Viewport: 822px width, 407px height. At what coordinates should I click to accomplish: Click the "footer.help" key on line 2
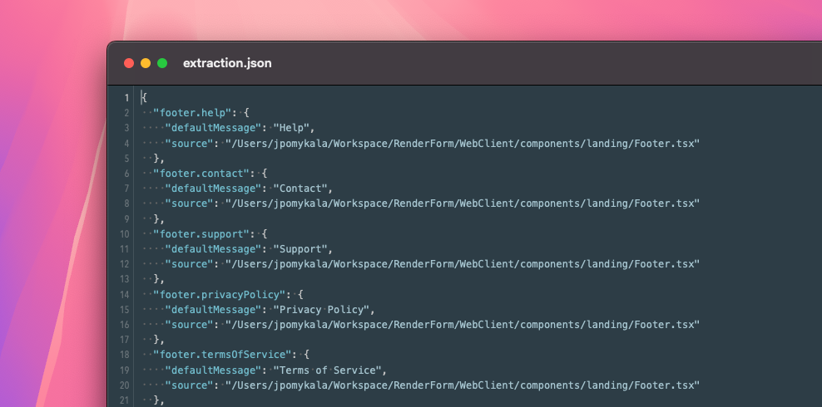(192, 112)
